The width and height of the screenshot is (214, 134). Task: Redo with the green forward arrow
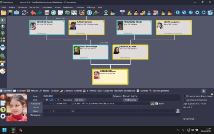tap(39, 13)
